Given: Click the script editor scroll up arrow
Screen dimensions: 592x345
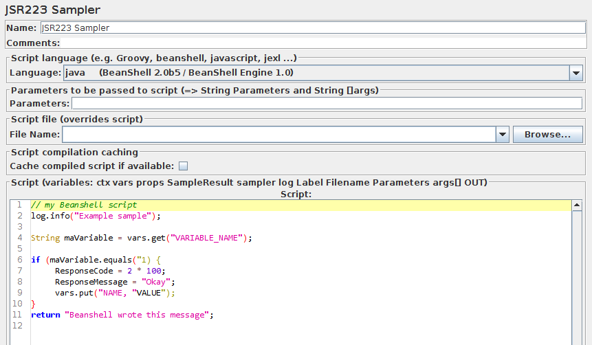Looking at the screenshot, I should tap(576, 205).
